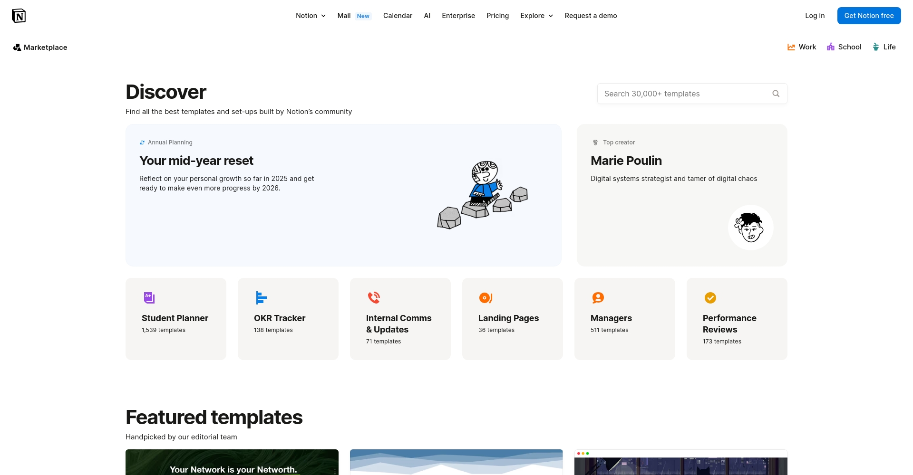Image resolution: width=913 pixels, height=475 pixels.
Task: Click the Log in link
Action: coord(815,16)
